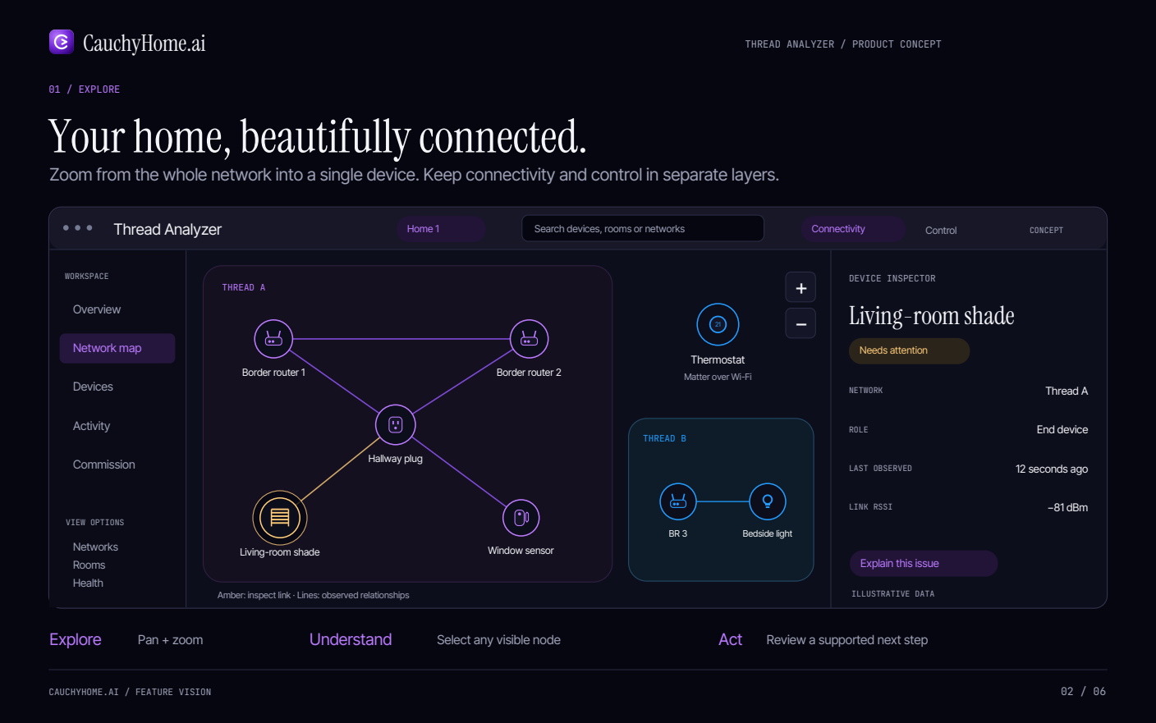Viewport: 1156px width, 723px height.
Task: Click the THREAD B network label
Action: coord(664,438)
